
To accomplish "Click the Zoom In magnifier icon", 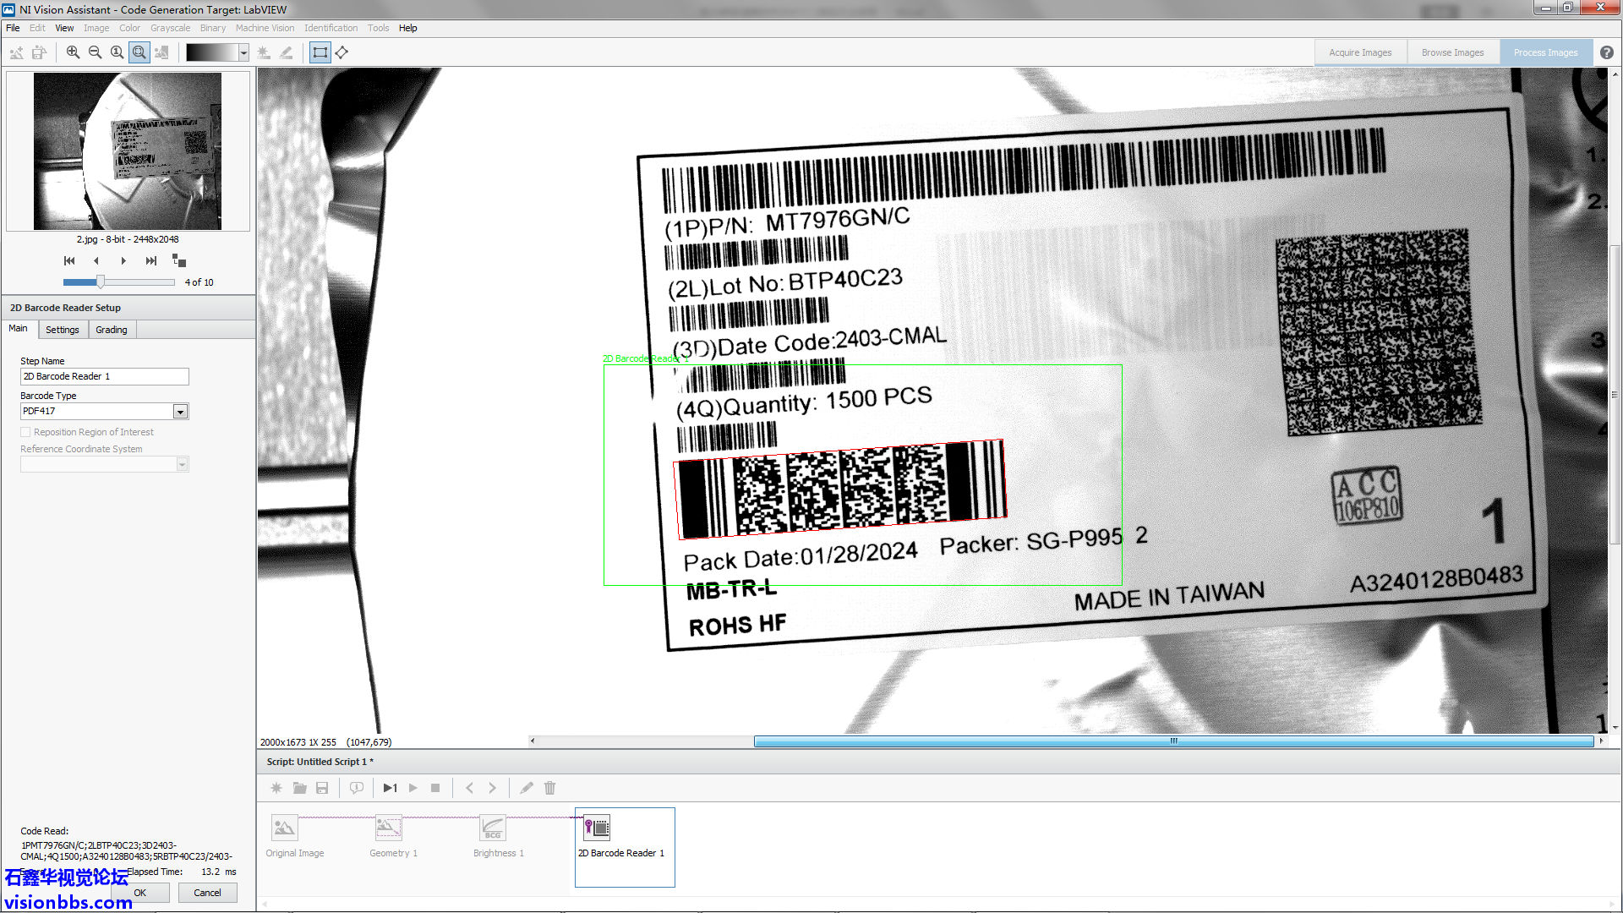I will pyautogui.click(x=73, y=52).
